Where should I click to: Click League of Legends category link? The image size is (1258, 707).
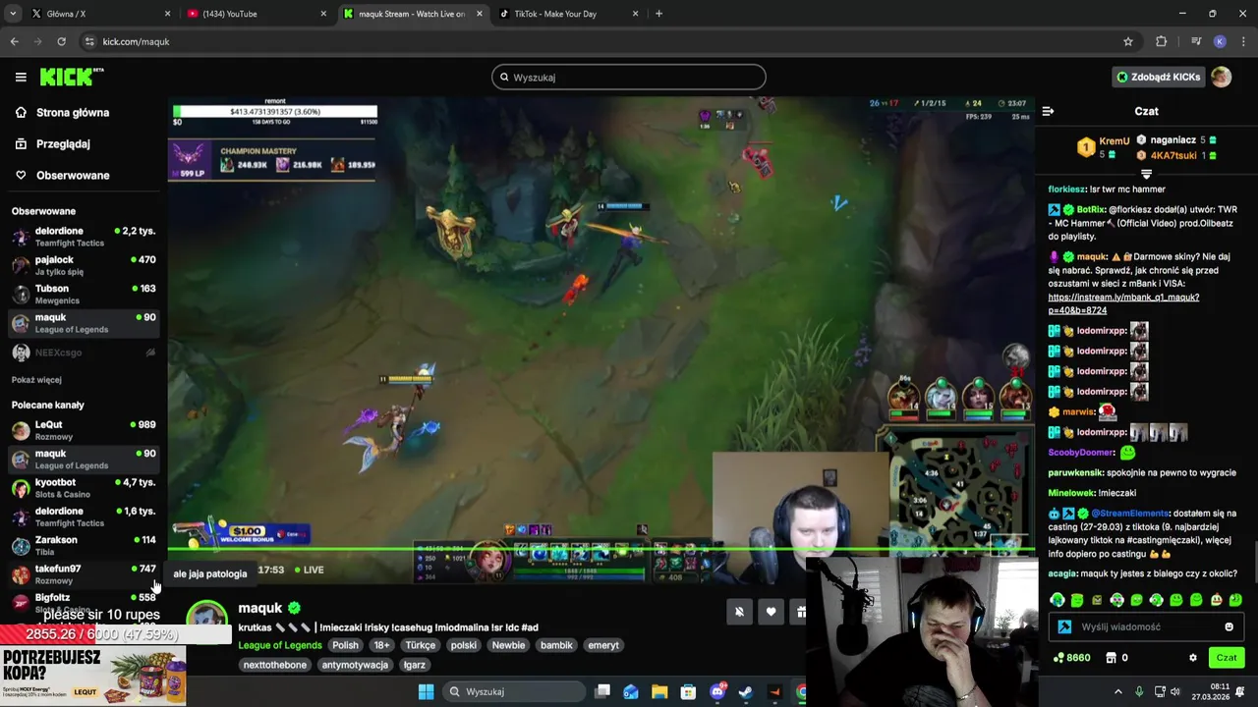point(280,645)
